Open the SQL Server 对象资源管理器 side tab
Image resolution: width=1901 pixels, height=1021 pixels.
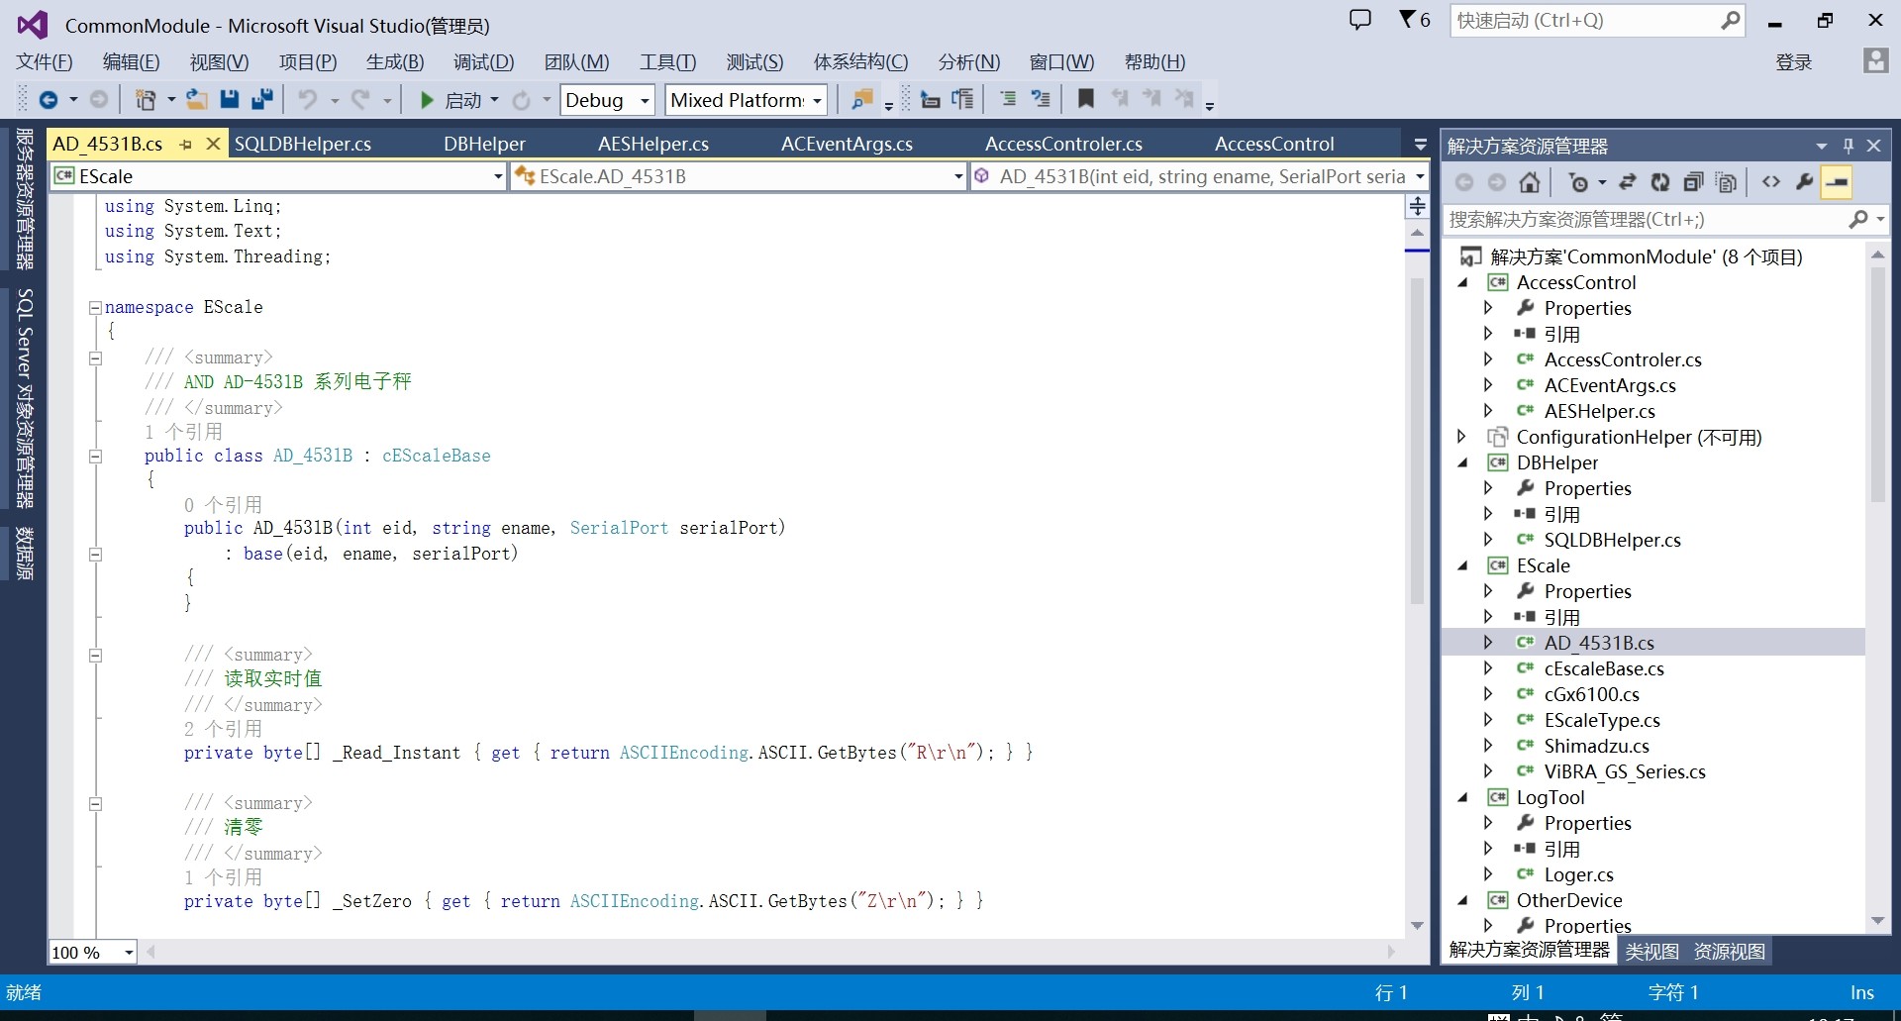pos(25,398)
